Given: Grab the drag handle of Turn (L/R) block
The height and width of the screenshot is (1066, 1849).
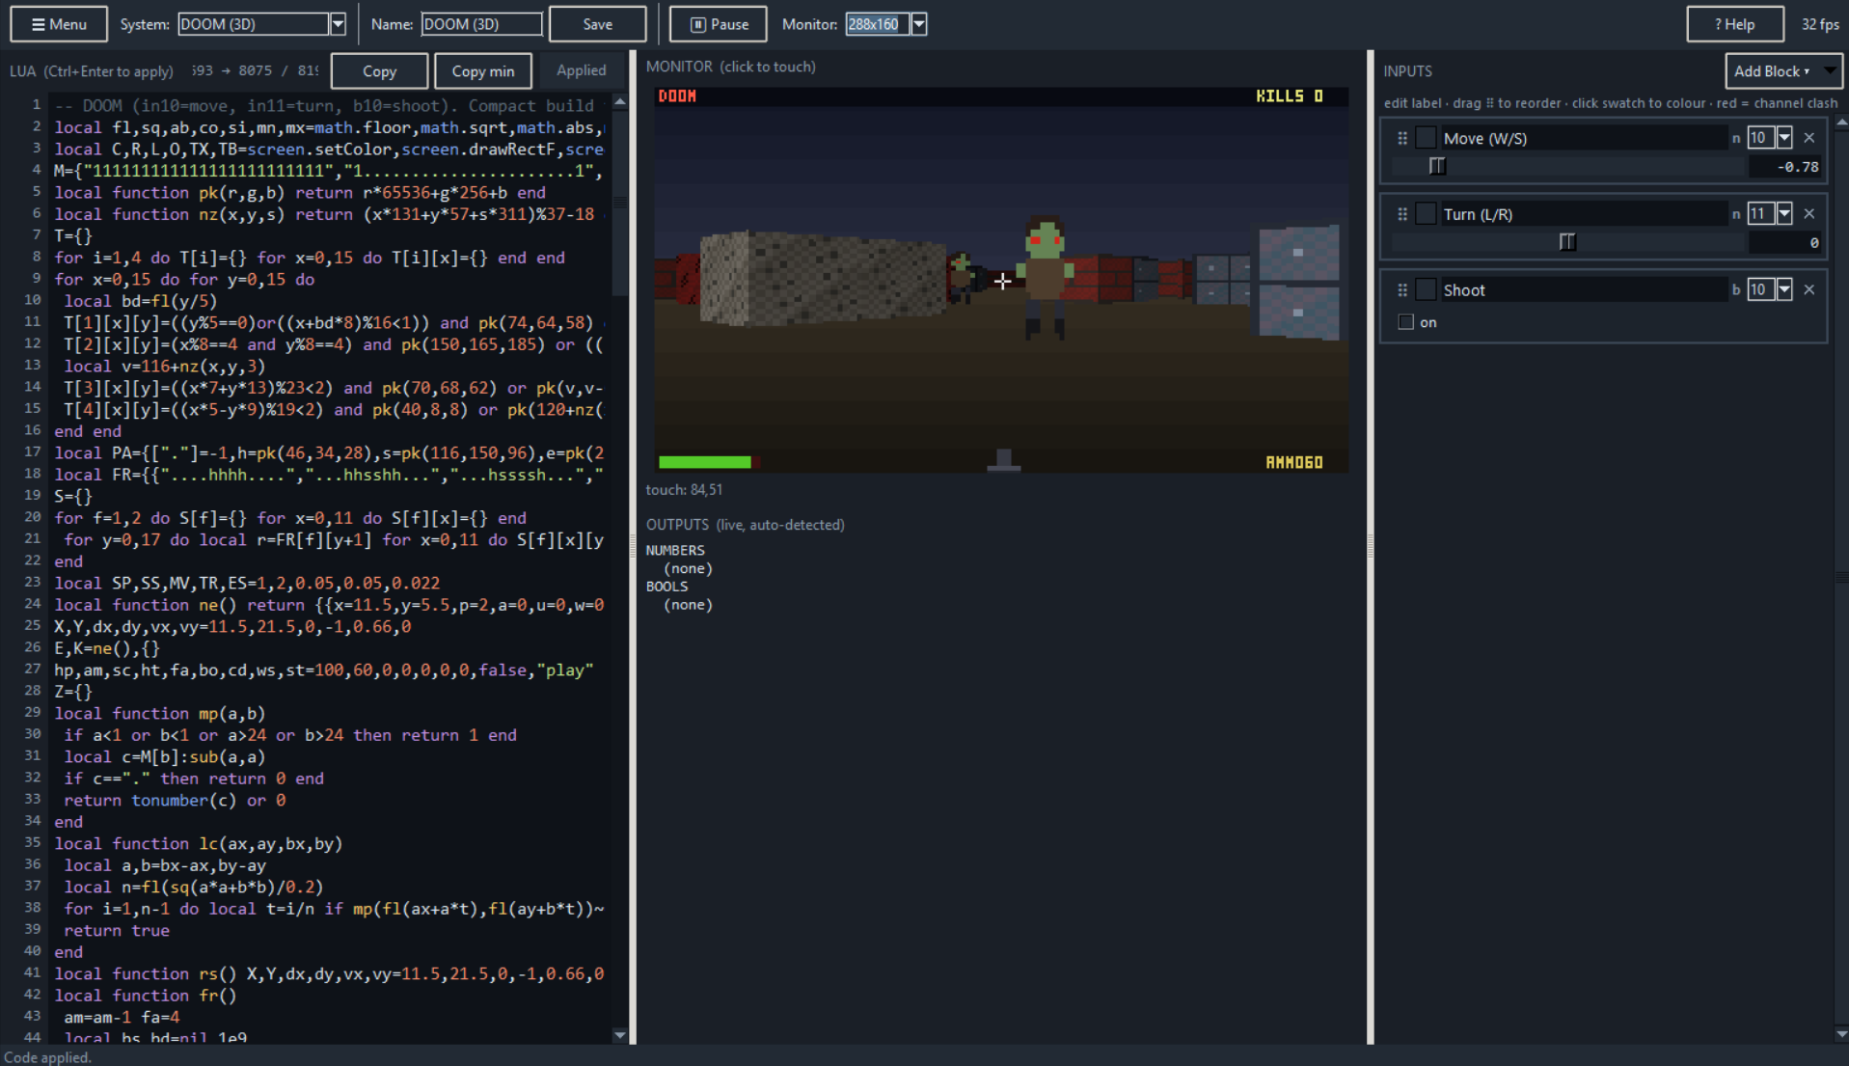Looking at the screenshot, I should pos(1402,214).
